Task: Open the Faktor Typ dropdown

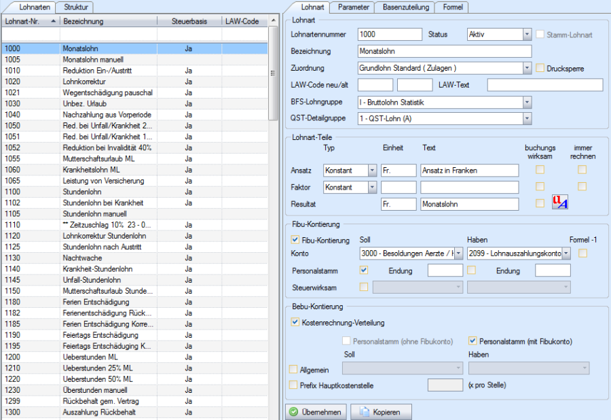Action: [x=372, y=187]
